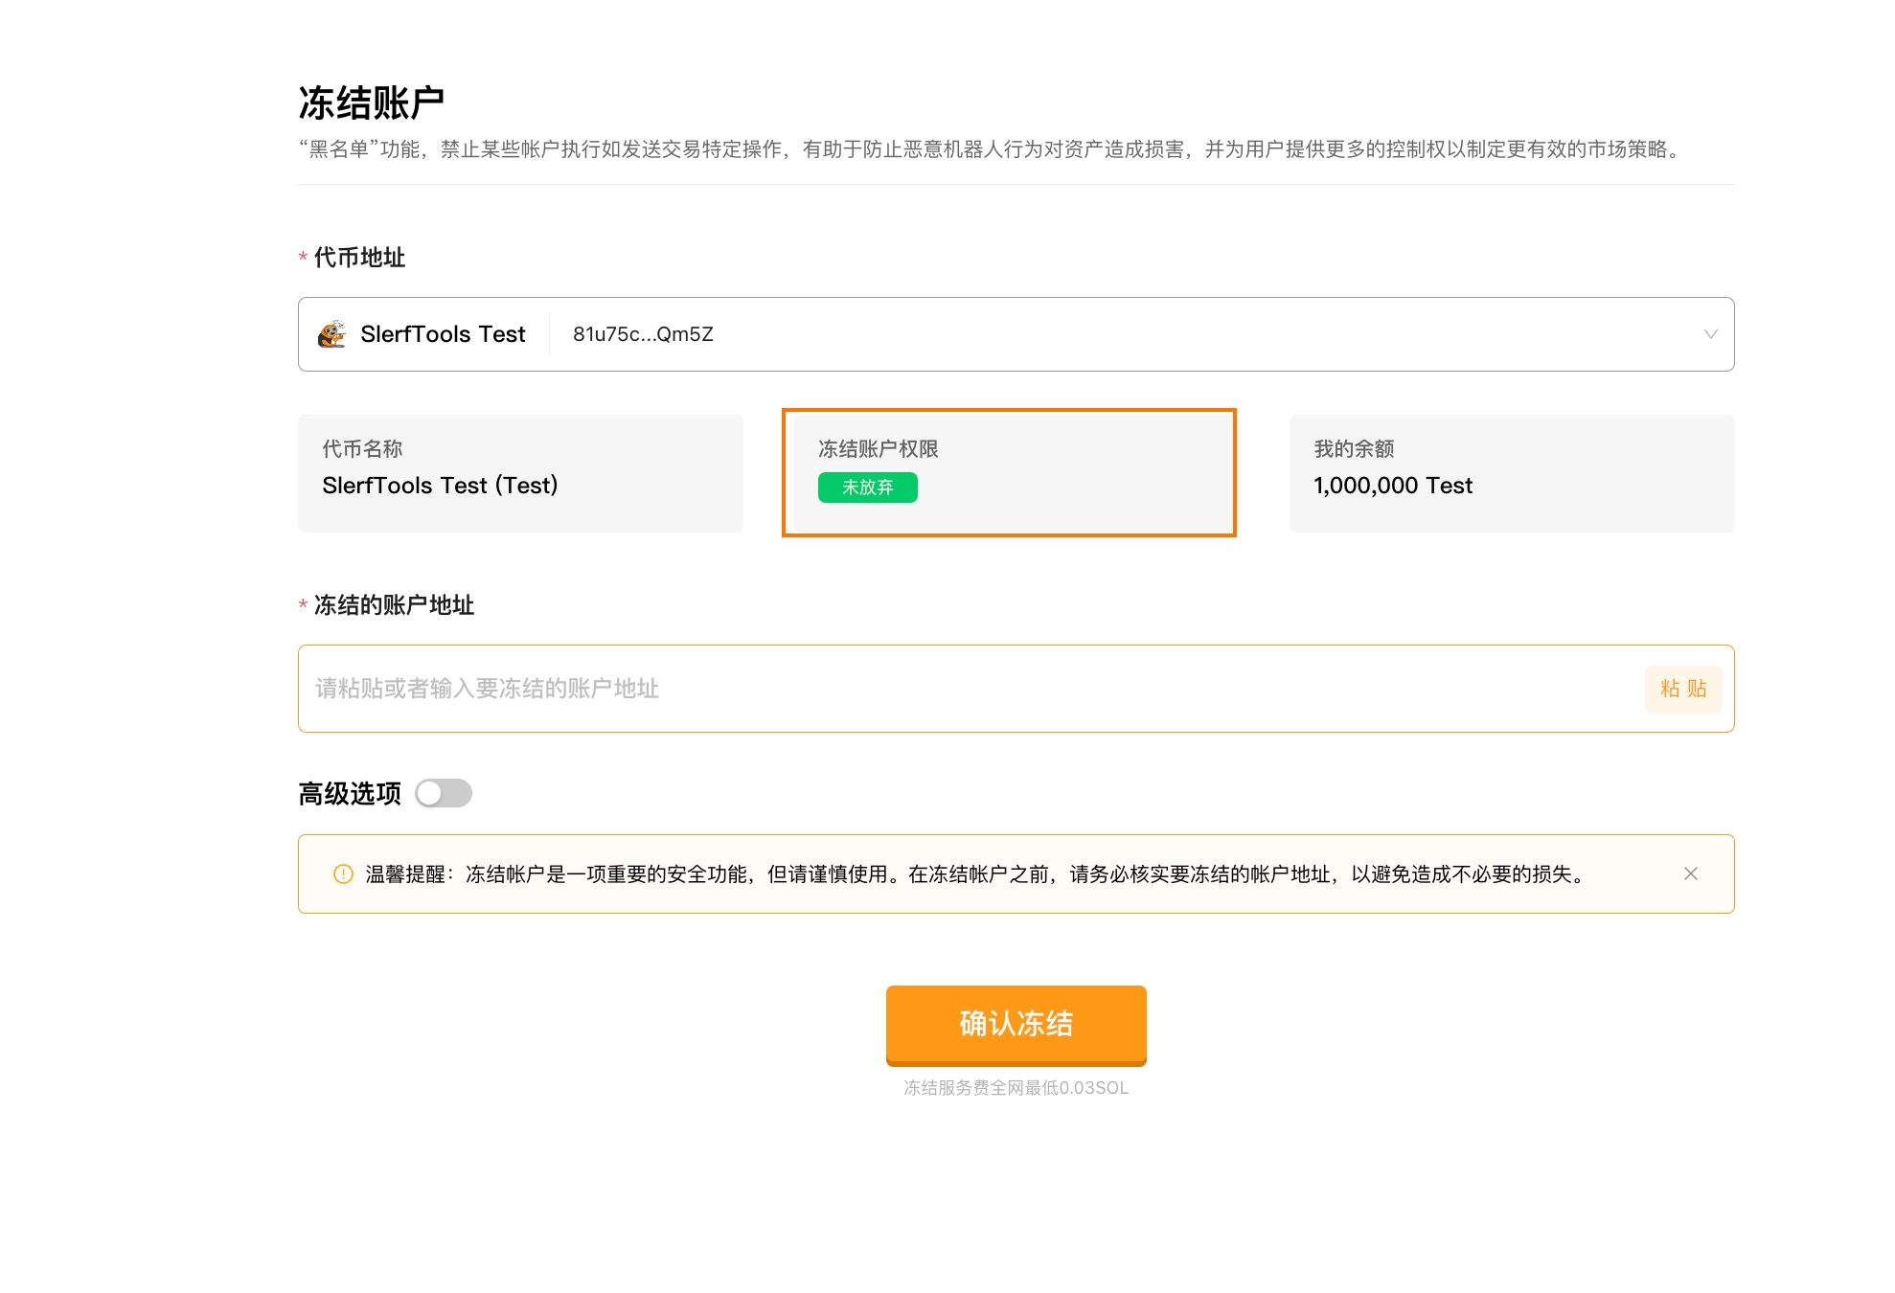Click the green 未放弃 status badge

[x=867, y=488]
